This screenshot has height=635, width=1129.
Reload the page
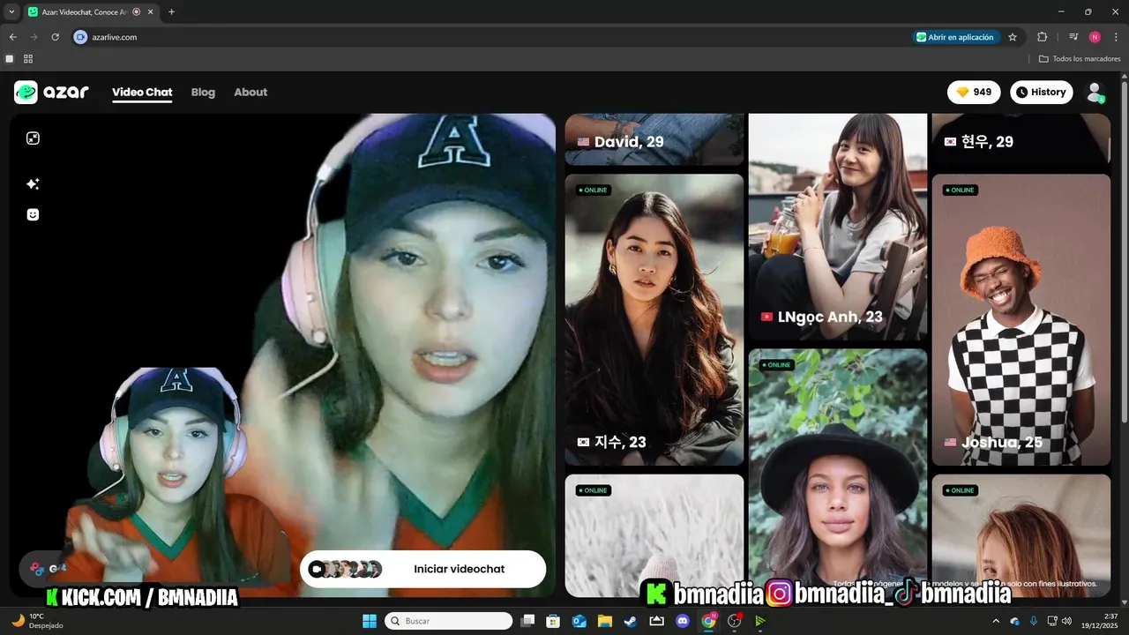55,37
